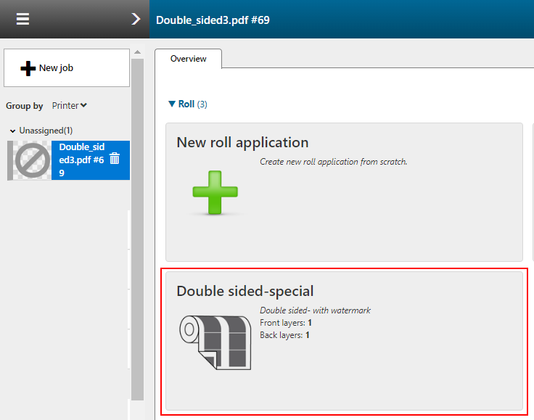Collapse the Roll (3) section
The height and width of the screenshot is (420, 534).
[x=172, y=104]
